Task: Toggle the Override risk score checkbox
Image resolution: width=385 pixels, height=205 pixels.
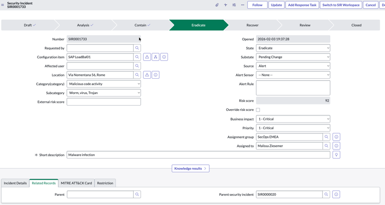Action: pos(258,110)
